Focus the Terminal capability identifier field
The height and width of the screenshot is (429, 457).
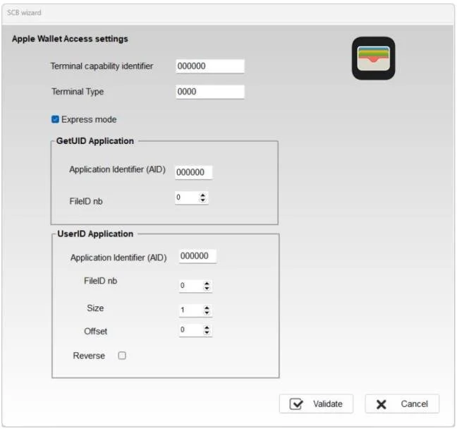210,66
